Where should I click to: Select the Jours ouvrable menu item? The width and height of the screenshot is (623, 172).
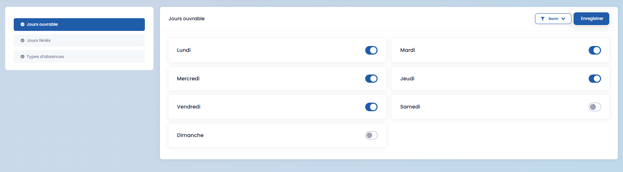click(x=79, y=24)
